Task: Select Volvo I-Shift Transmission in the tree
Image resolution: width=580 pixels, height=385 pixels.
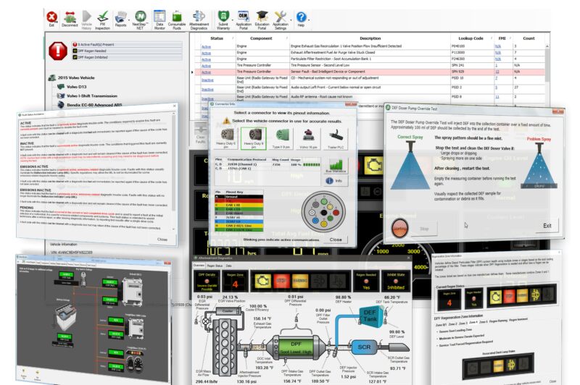Action: [92, 96]
